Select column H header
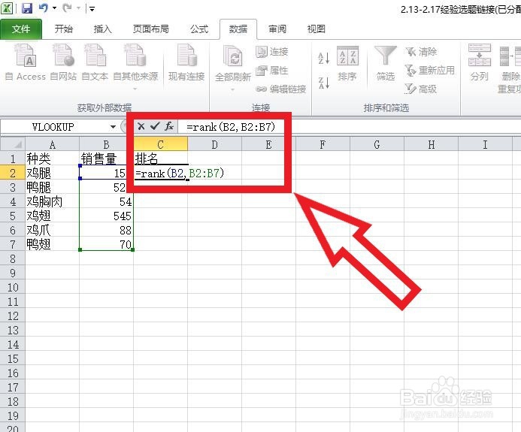 pyautogui.click(x=432, y=145)
